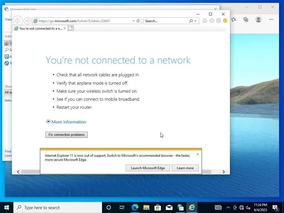The height and width of the screenshot is (213, 284).
Task: Click Internet Explorer back arrow button
Action: 18,21
